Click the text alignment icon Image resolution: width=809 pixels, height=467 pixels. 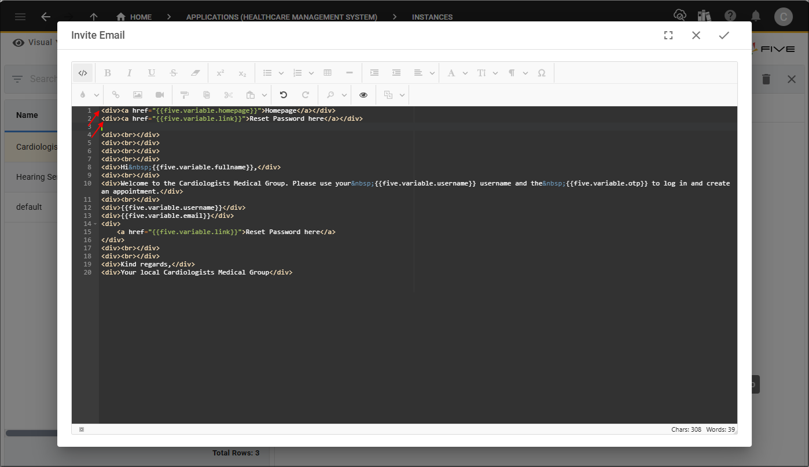click(x=418, y=73)
